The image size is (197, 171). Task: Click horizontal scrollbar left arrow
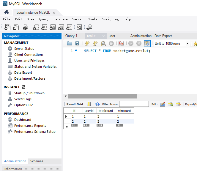click(66, 96)
